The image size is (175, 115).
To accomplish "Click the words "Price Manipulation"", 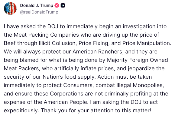I will (146, 43).
